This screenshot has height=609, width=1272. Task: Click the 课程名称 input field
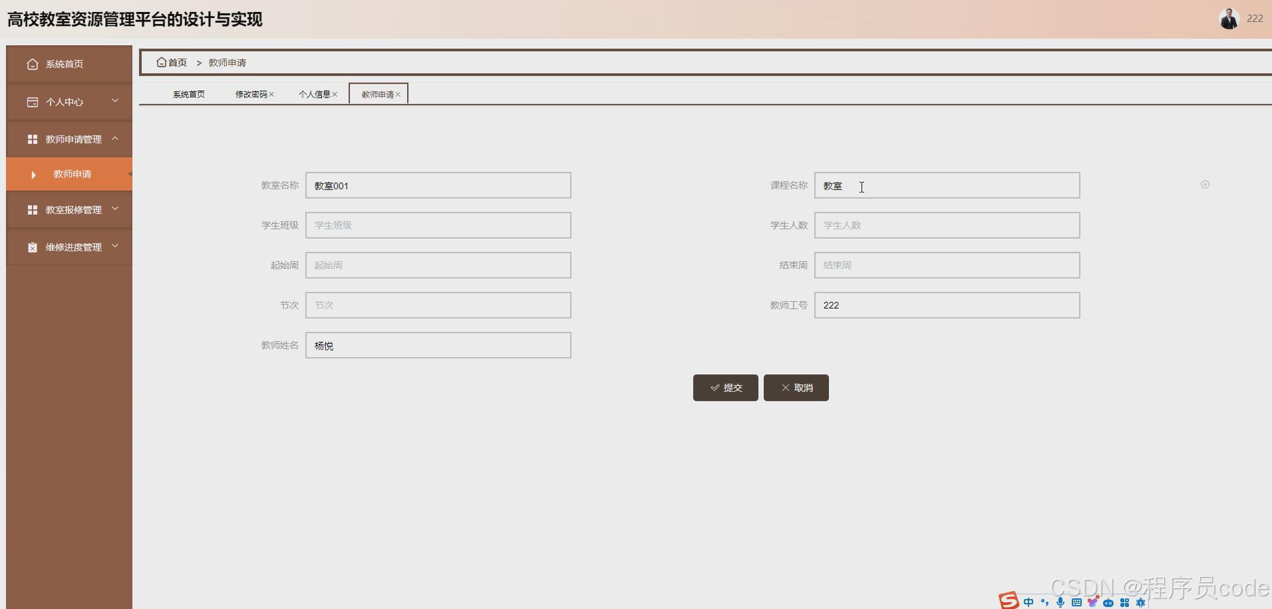click(947, 185)
